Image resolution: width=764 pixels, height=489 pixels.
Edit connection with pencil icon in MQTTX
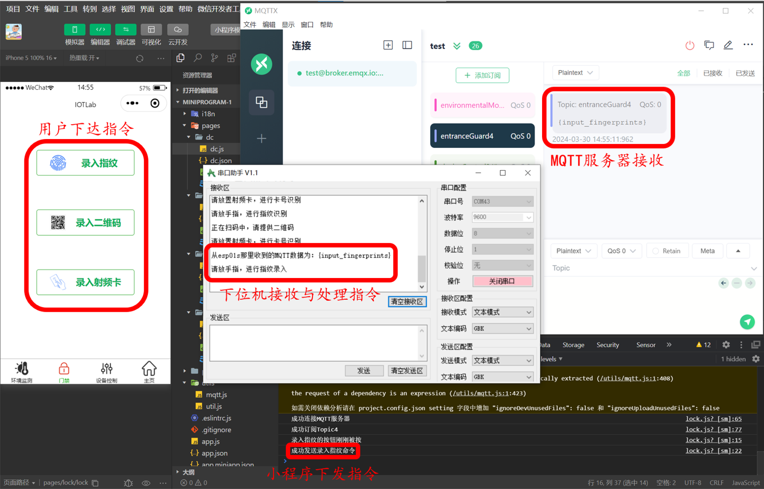(x=728, y=45)
